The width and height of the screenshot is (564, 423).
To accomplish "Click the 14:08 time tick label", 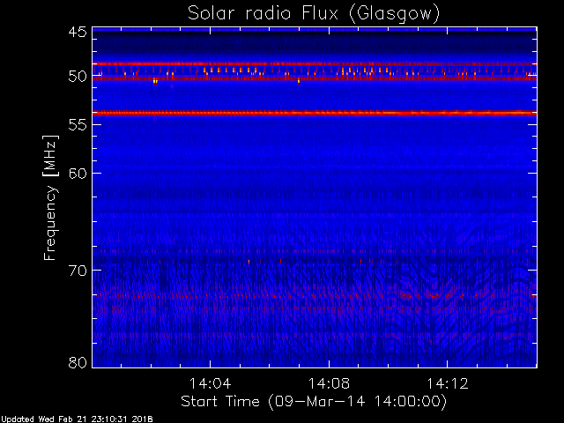I will (329, 384).
